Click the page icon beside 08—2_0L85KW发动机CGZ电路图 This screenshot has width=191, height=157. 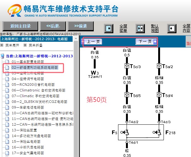(7, 102)
